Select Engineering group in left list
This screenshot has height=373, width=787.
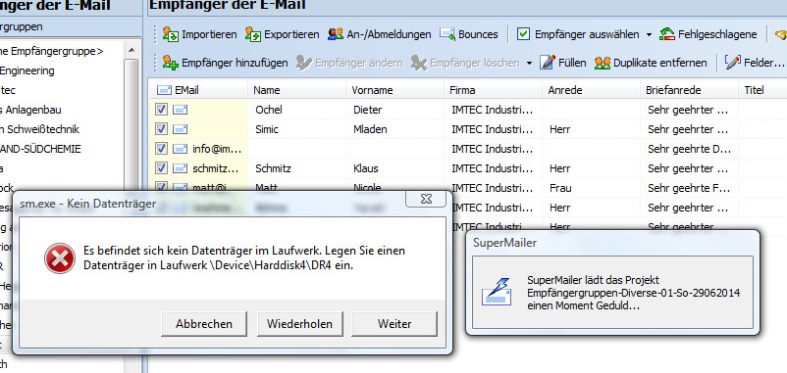coord(27,70)
